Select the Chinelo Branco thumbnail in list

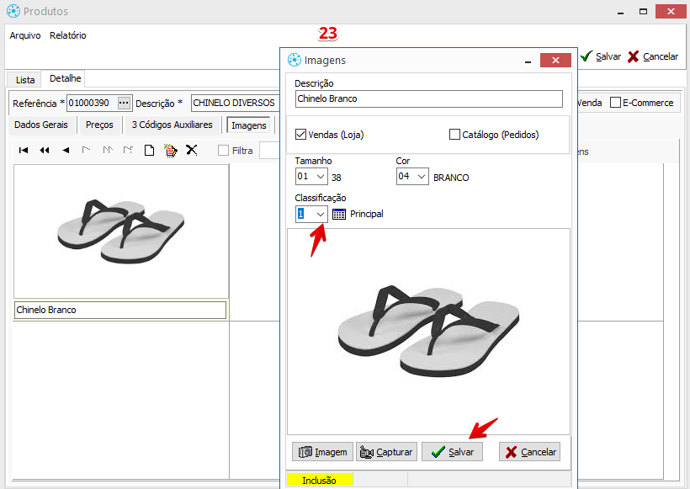(x=120, y=231)
